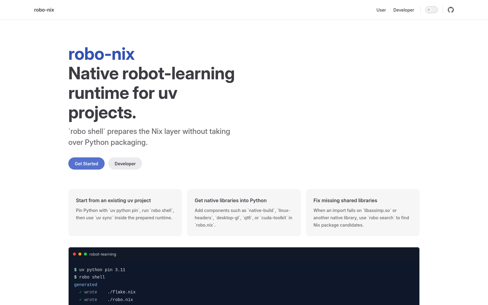The image size is (488, 305).
Task: Select the 'robot-learning' terminal title text
Action: coord(103,254)
